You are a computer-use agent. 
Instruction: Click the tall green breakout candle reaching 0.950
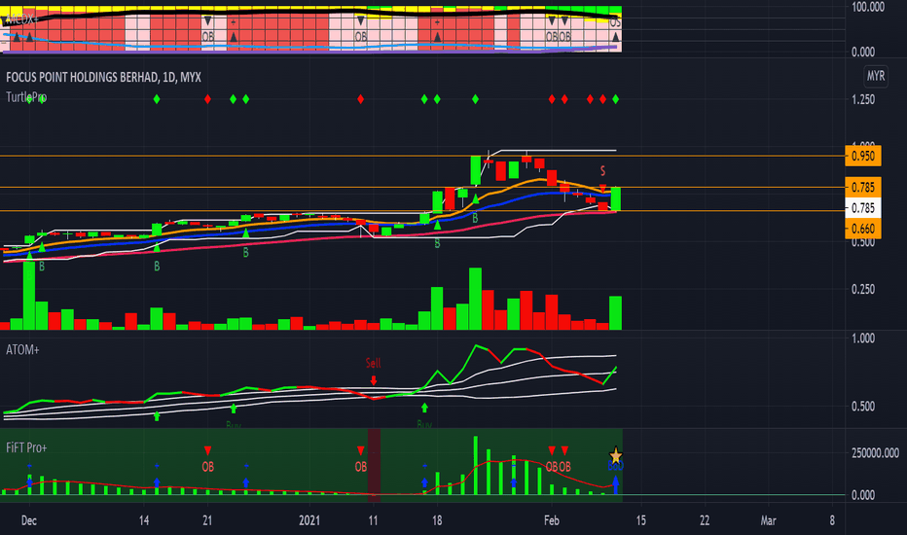point(476,170)
